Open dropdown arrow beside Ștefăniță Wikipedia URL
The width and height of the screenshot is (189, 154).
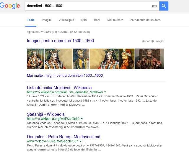(x=82, y=119)
